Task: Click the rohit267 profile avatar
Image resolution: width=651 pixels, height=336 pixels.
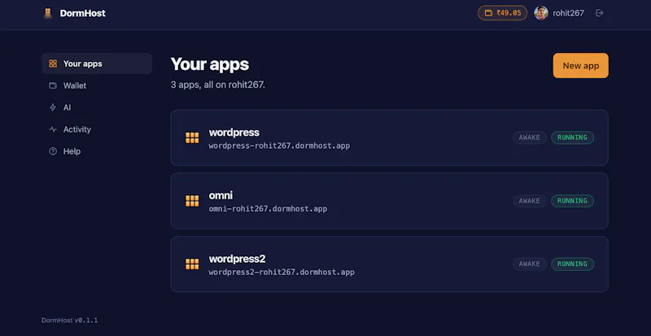Action: coord(541,13)
